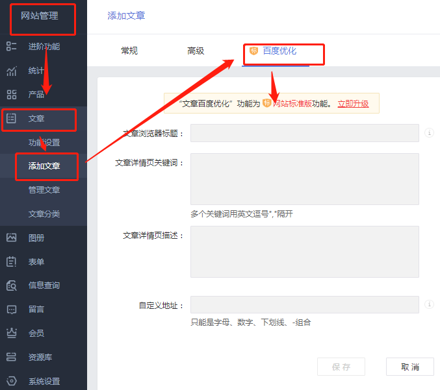Open the 网站管理 header
Screen dimensions: 440x390
click(x=40, y=16)
